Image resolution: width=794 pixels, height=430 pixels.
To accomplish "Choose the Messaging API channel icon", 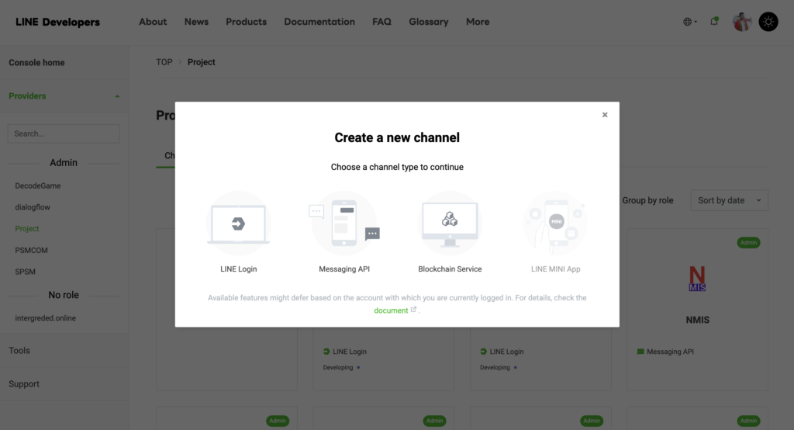I will 344,223.
